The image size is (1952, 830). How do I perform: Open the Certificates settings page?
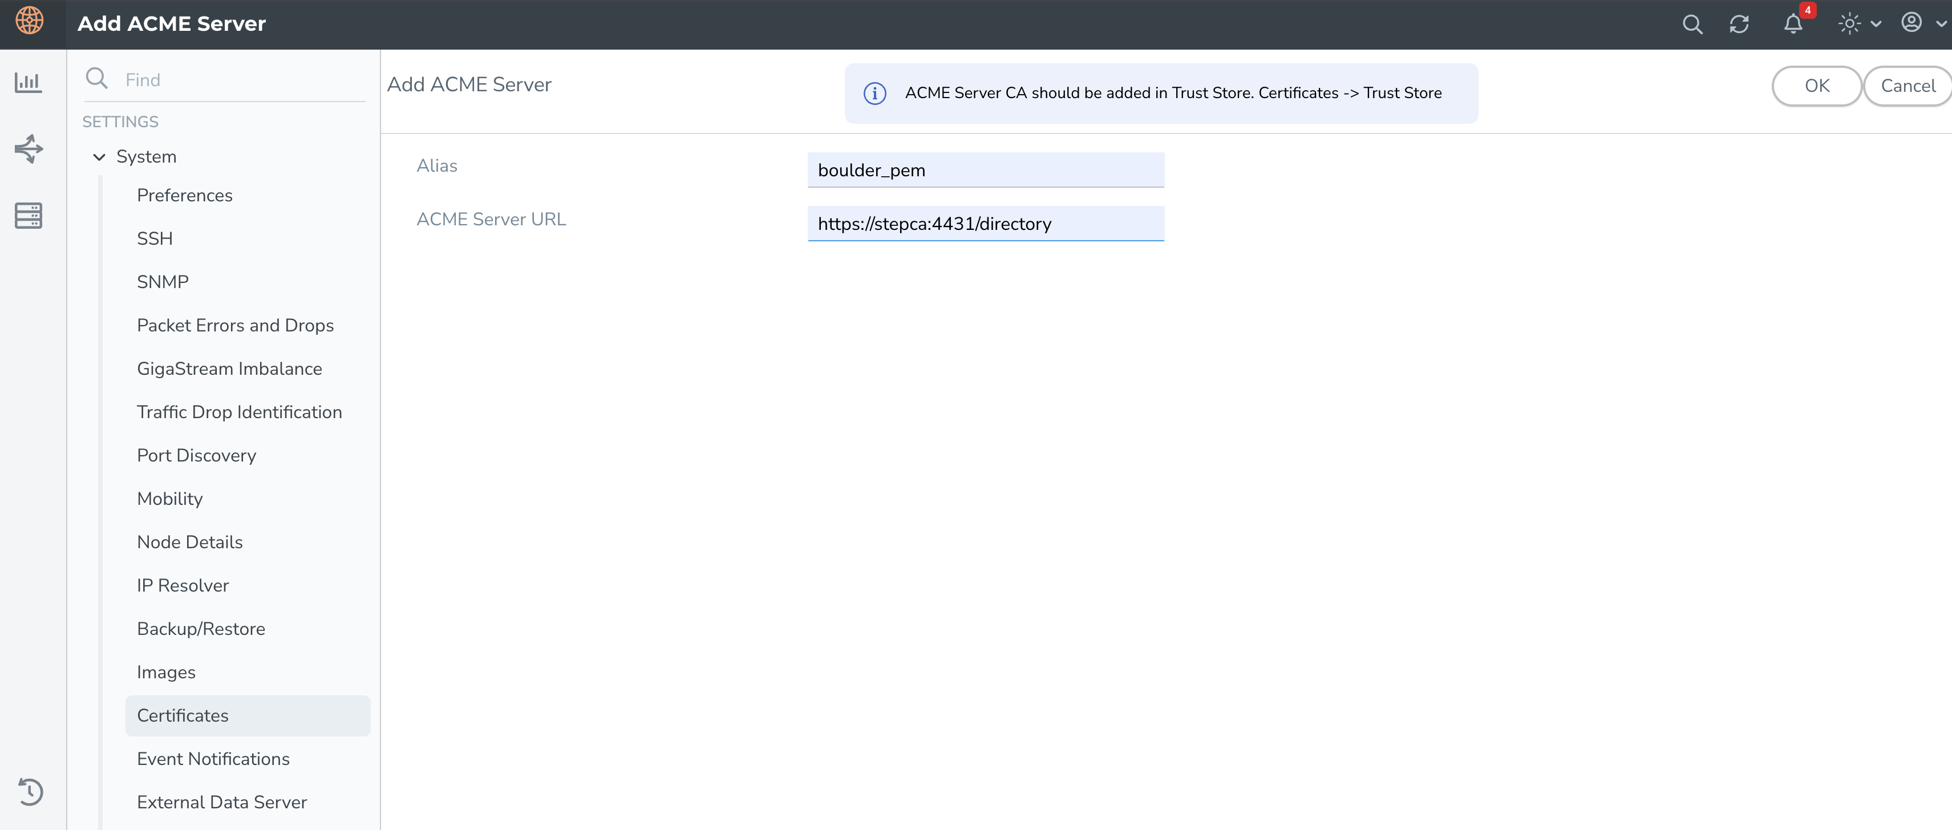click(x=183, y=715)
